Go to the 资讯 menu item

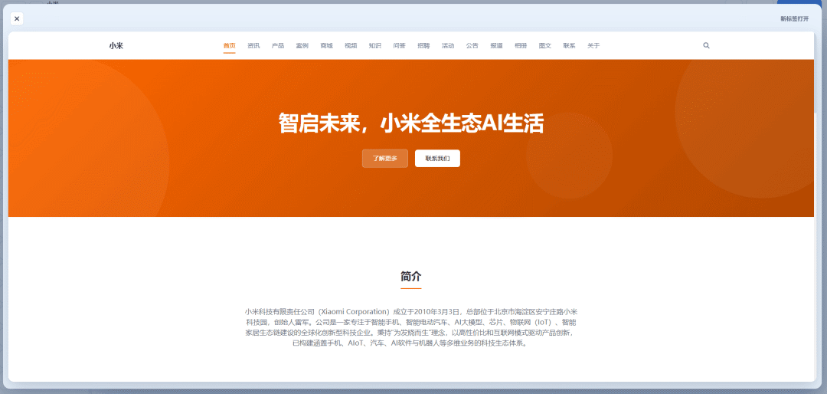tap(253, 46)
